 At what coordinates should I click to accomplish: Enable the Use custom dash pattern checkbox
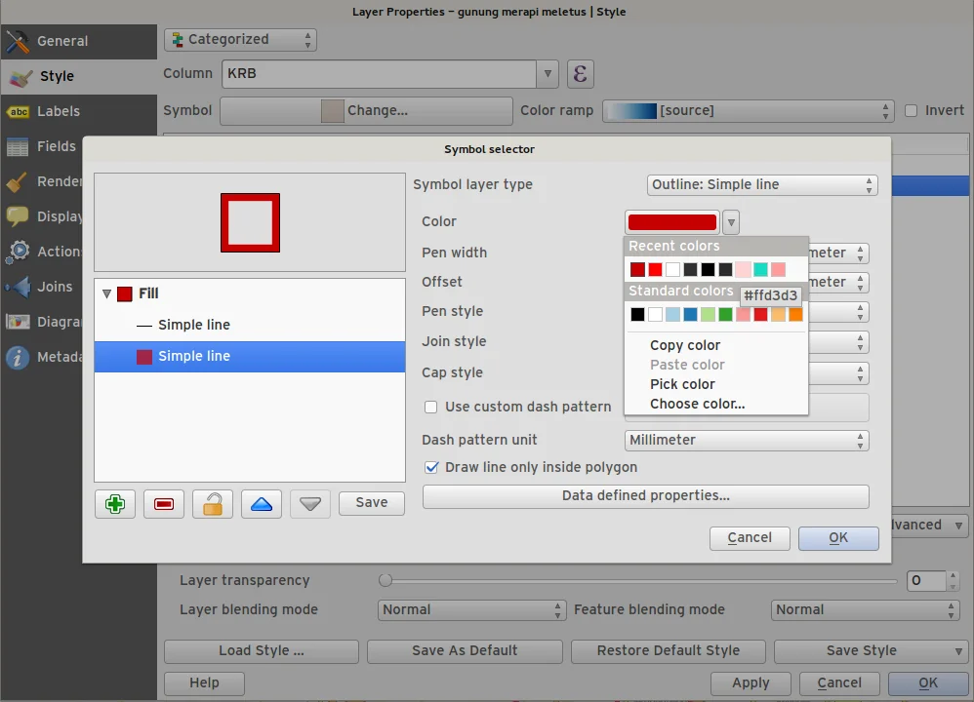431,407
